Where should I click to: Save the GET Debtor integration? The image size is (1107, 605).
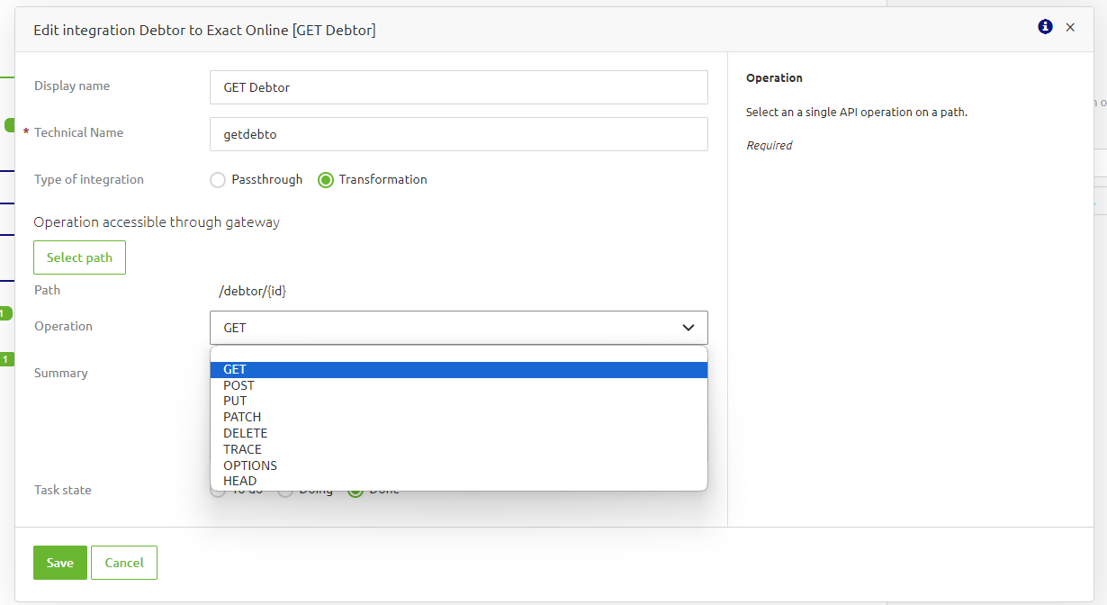59,562
